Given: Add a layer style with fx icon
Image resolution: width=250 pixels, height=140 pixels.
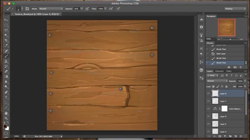Looking at the screenshot, I should click(214, 136).
